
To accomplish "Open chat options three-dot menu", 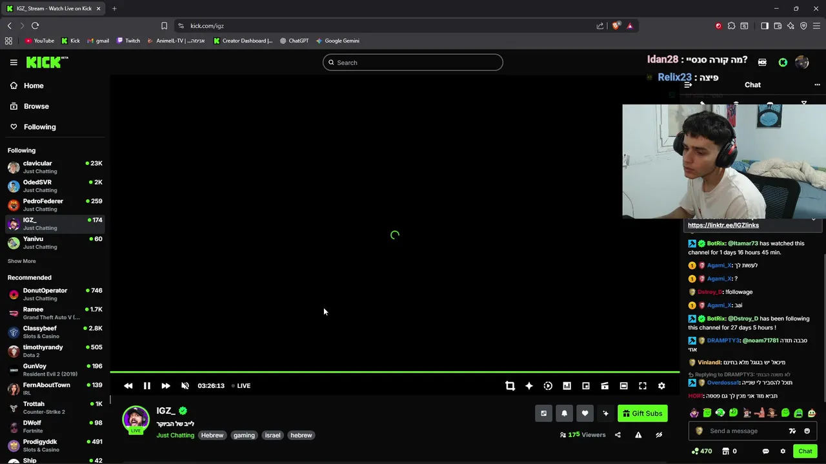I will click(817, 85).
